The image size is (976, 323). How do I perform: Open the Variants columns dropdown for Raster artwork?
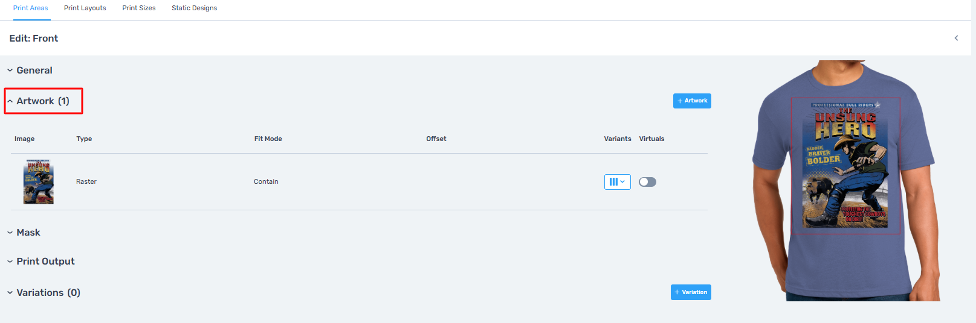coord(617,182)
